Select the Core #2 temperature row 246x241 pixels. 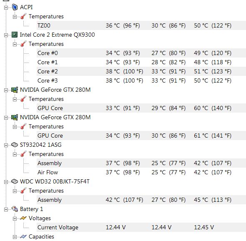pyautogui.click(x=141, y=71)
